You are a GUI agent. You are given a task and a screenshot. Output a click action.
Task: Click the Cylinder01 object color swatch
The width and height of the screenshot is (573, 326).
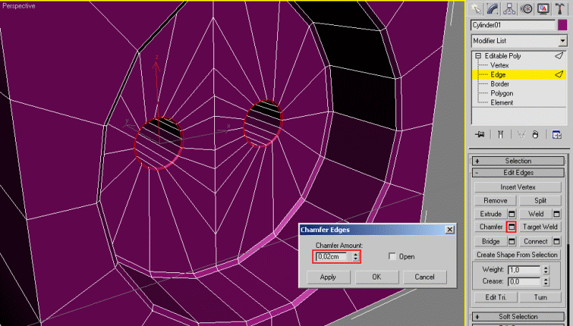pos(562,25)
